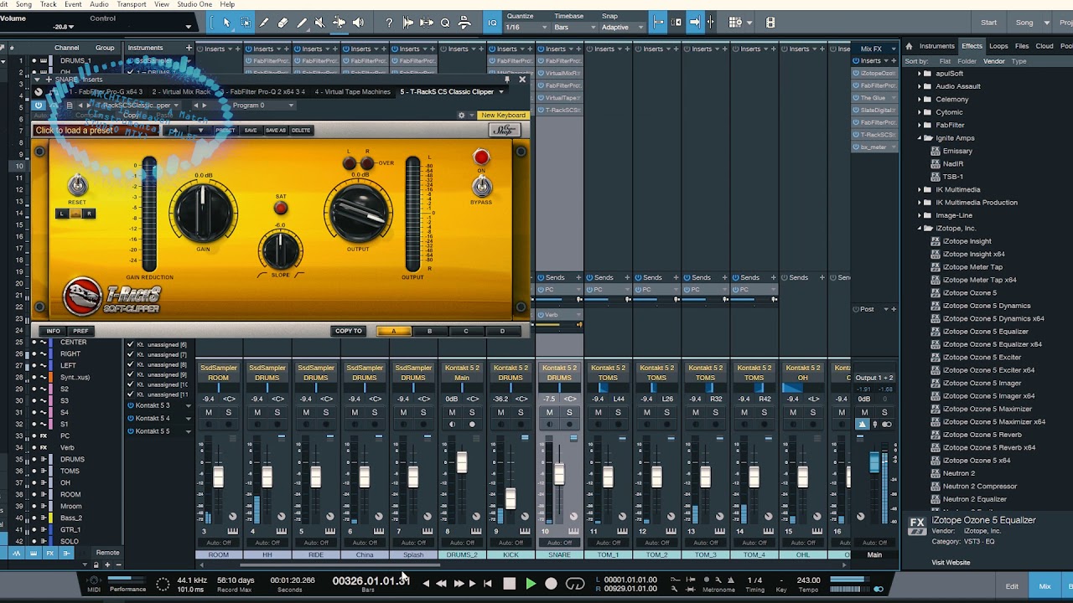Screen dimensions: 1073x603
Task: Adjust the Main output fader
Action: (x=874, y=463)
